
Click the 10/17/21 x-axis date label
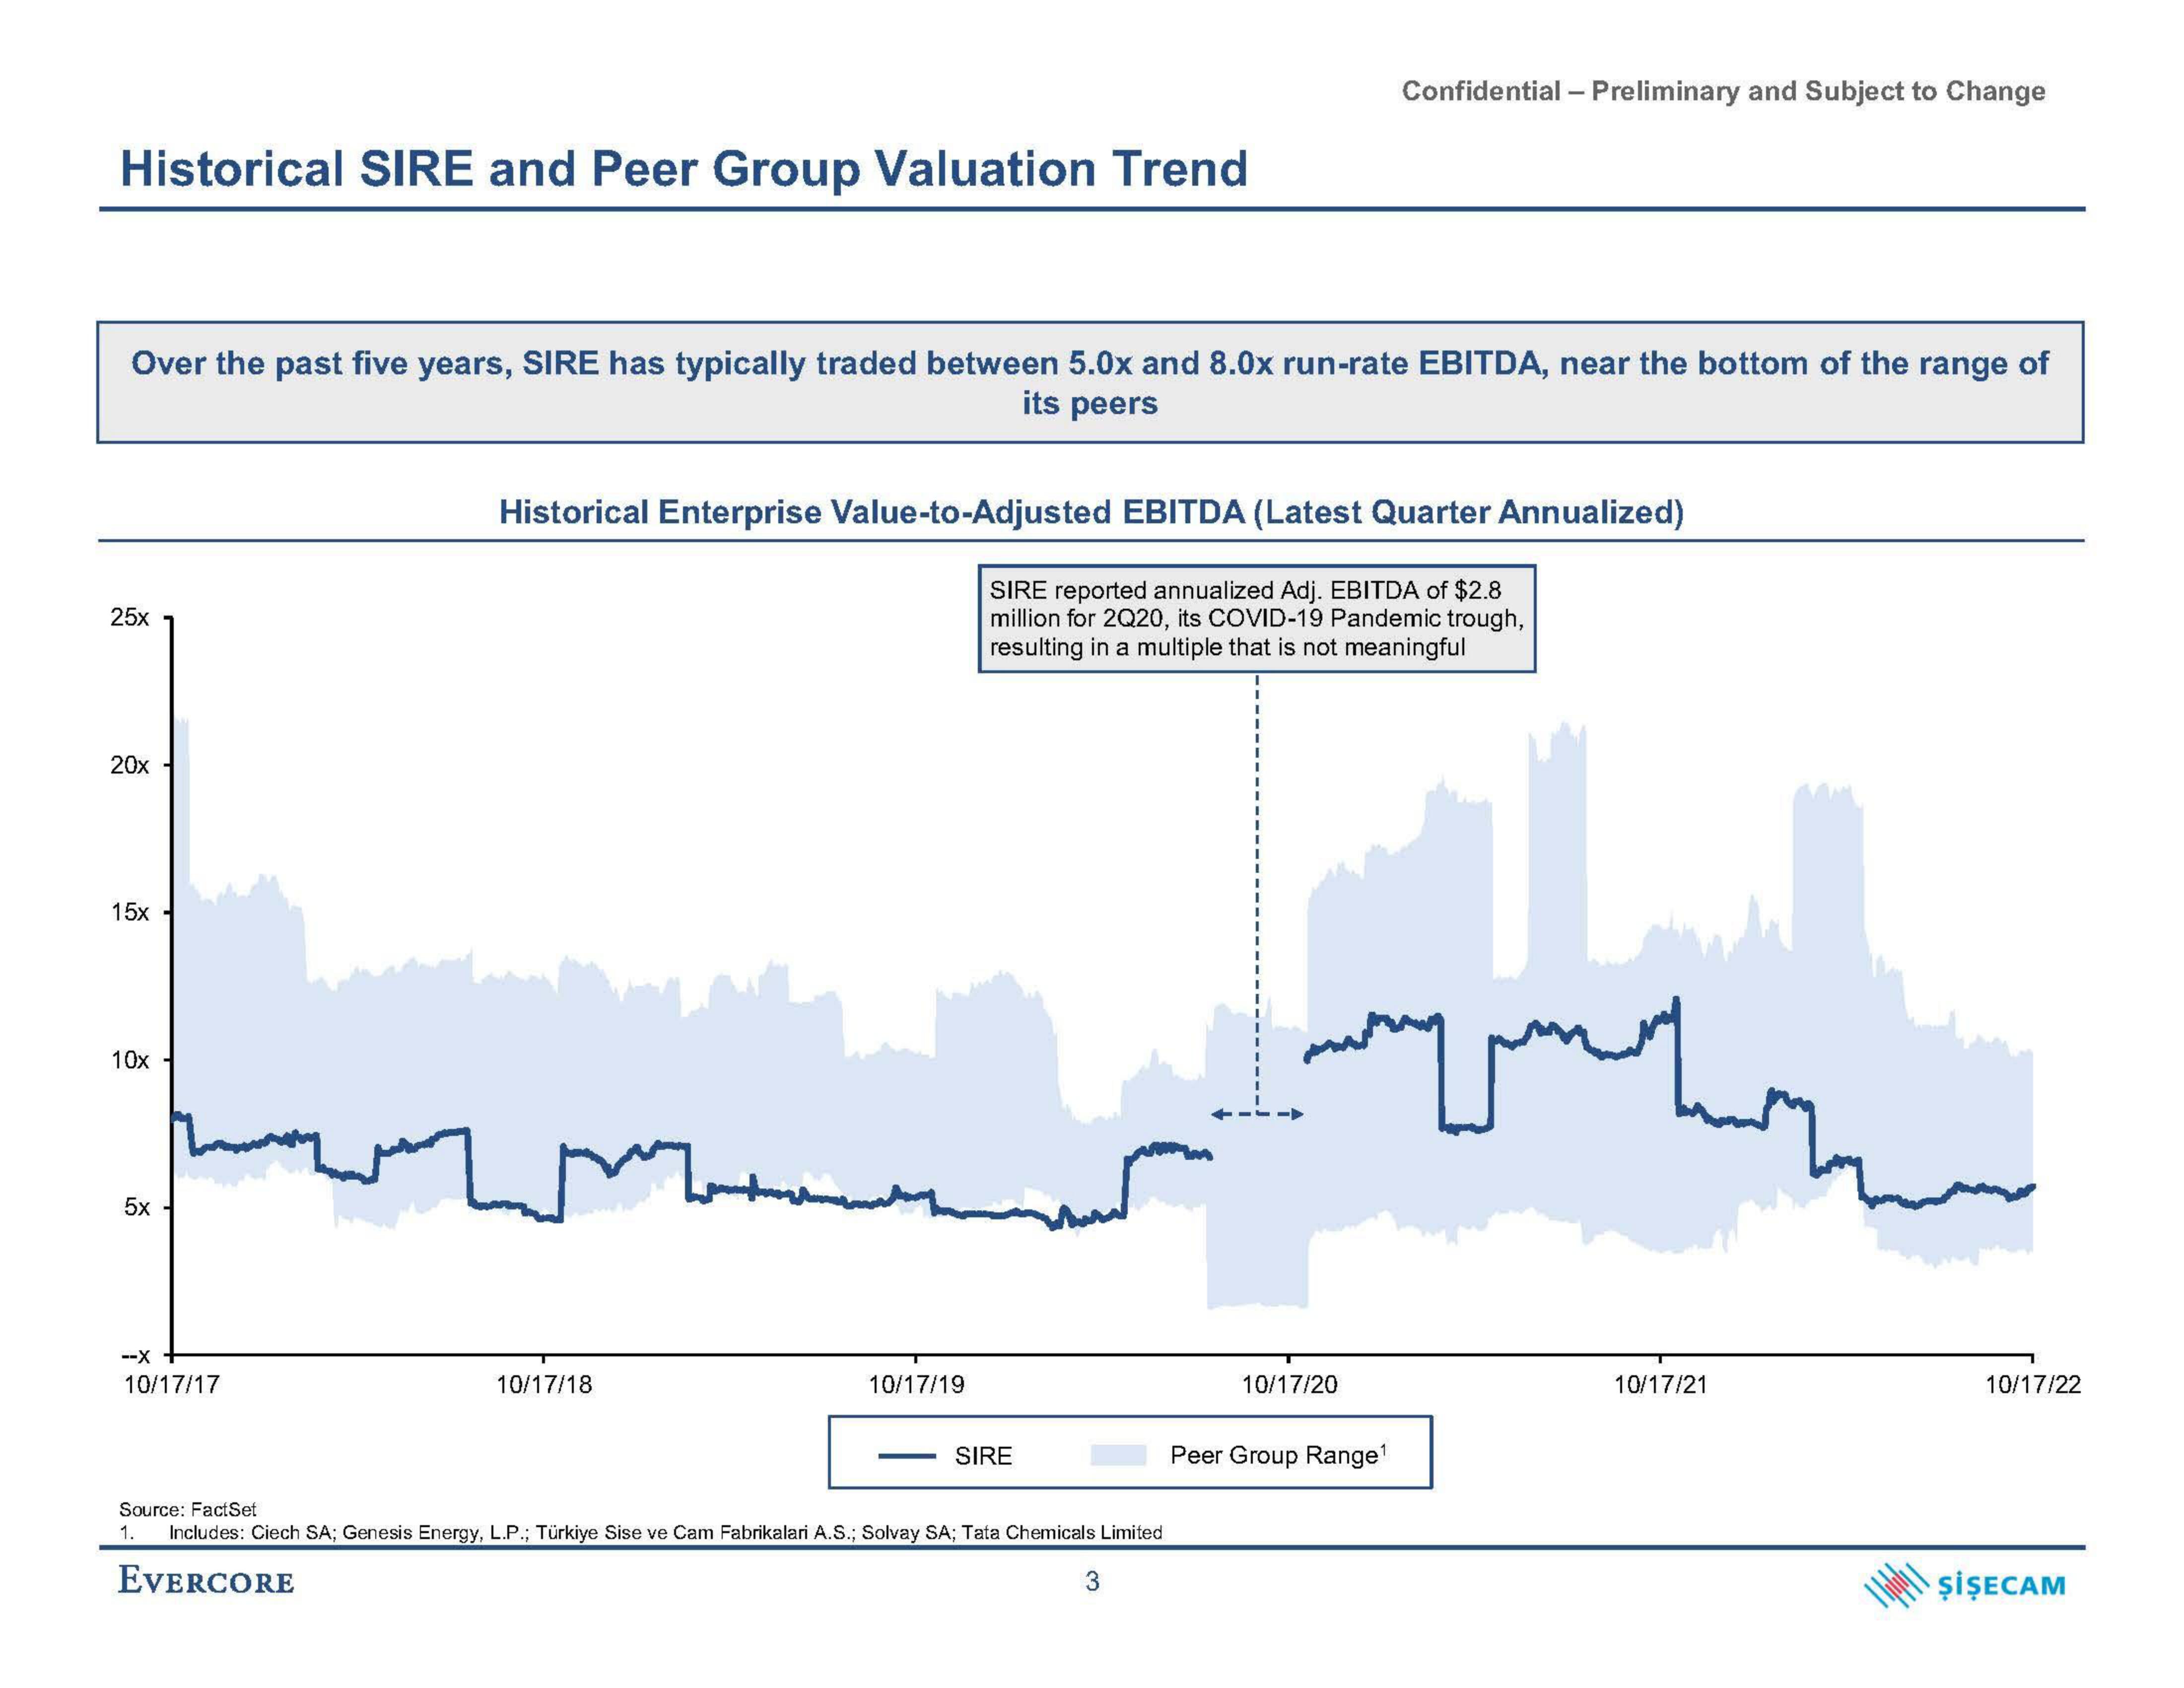(x=1661, y=1385)
